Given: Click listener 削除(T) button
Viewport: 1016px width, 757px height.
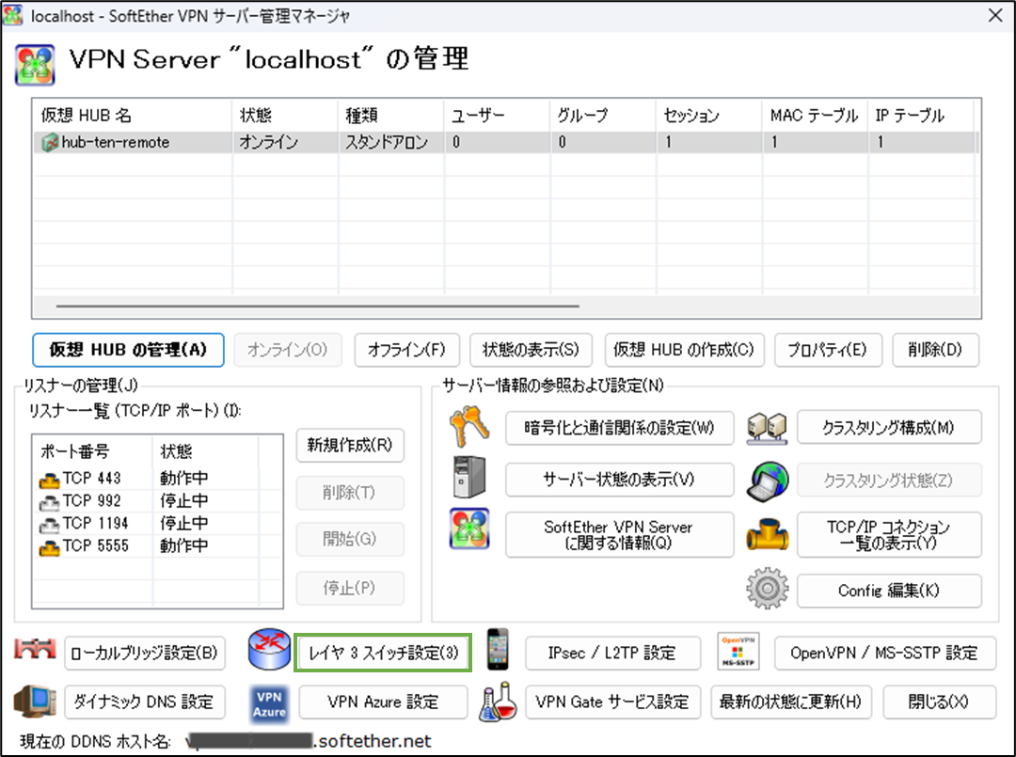Looking at the screenshot, I should (x=350, y=493).
